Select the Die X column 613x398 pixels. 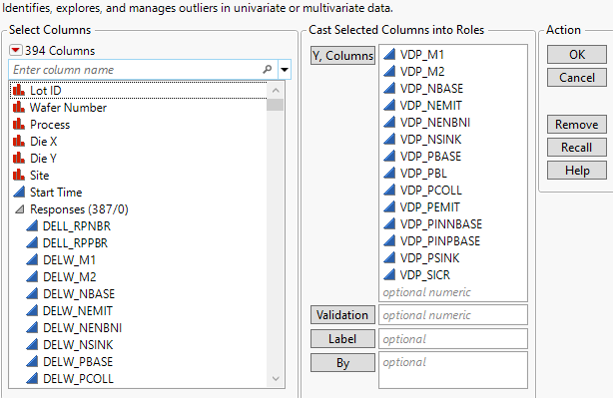[138, 142]
